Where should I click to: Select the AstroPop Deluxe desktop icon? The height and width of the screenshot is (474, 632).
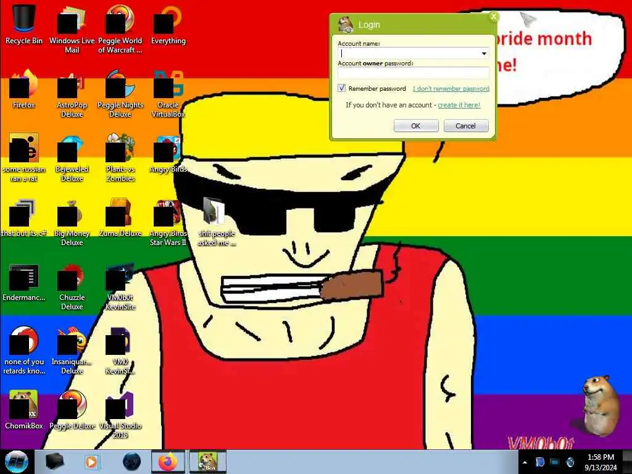point(72,93)
